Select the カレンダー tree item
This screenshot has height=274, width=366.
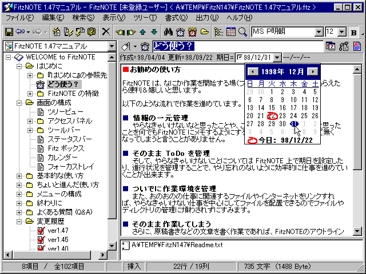62,158
